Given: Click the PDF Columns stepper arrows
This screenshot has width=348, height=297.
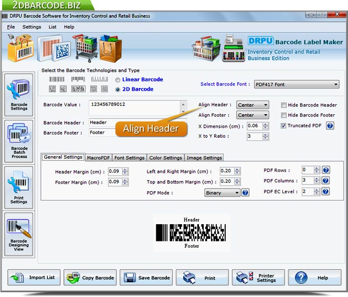Looking at the screenshot, I should coord(317,181).
